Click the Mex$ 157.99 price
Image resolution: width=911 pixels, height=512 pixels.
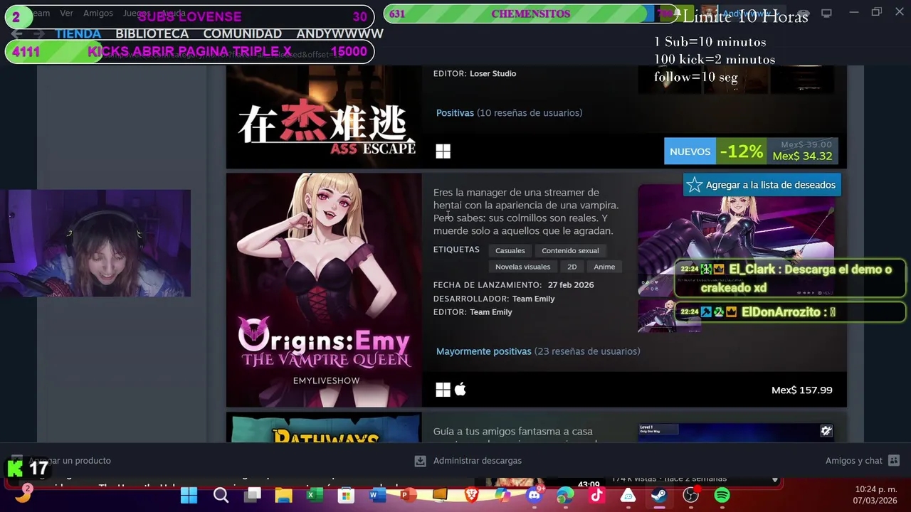(x=801, y=390)
